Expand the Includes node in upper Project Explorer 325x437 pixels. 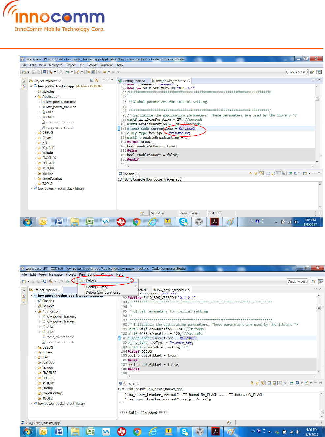pyautogui.click(x=36, y=92)
